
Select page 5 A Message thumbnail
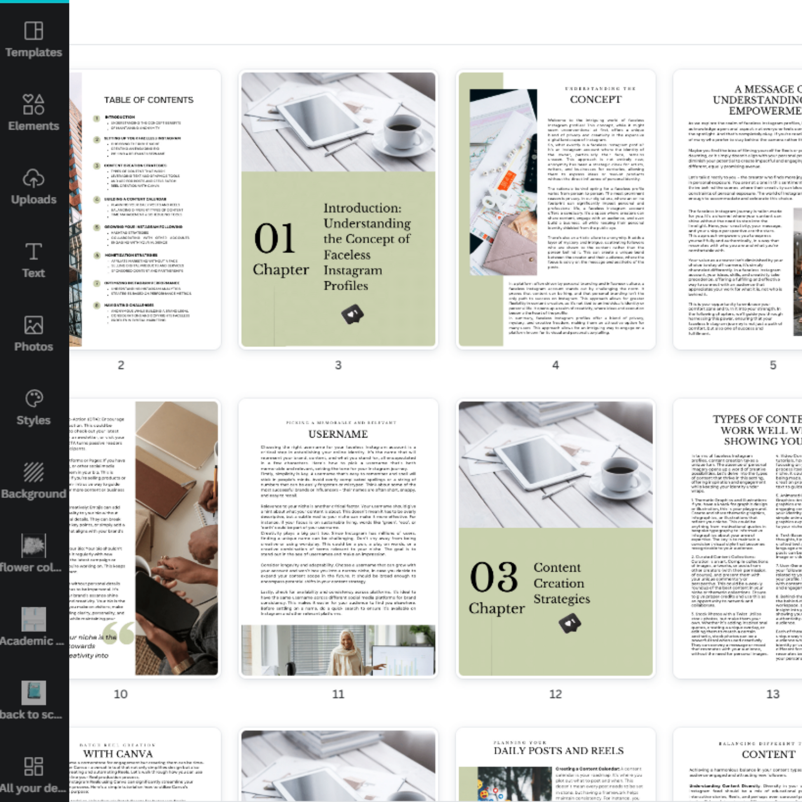[737, 209]
